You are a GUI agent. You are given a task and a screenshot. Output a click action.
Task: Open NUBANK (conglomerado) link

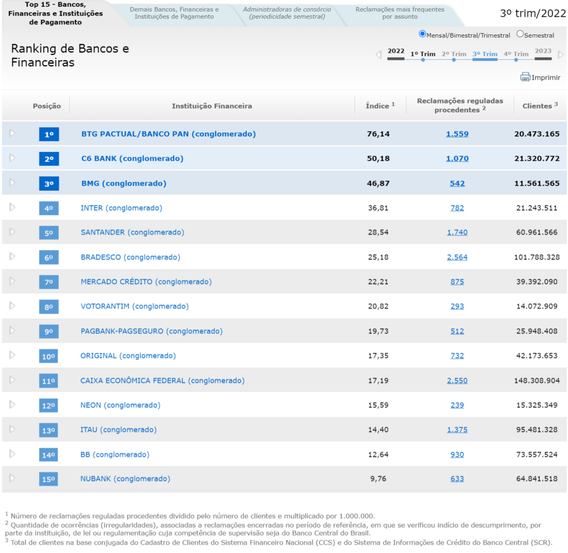click(x=125, y=479)
